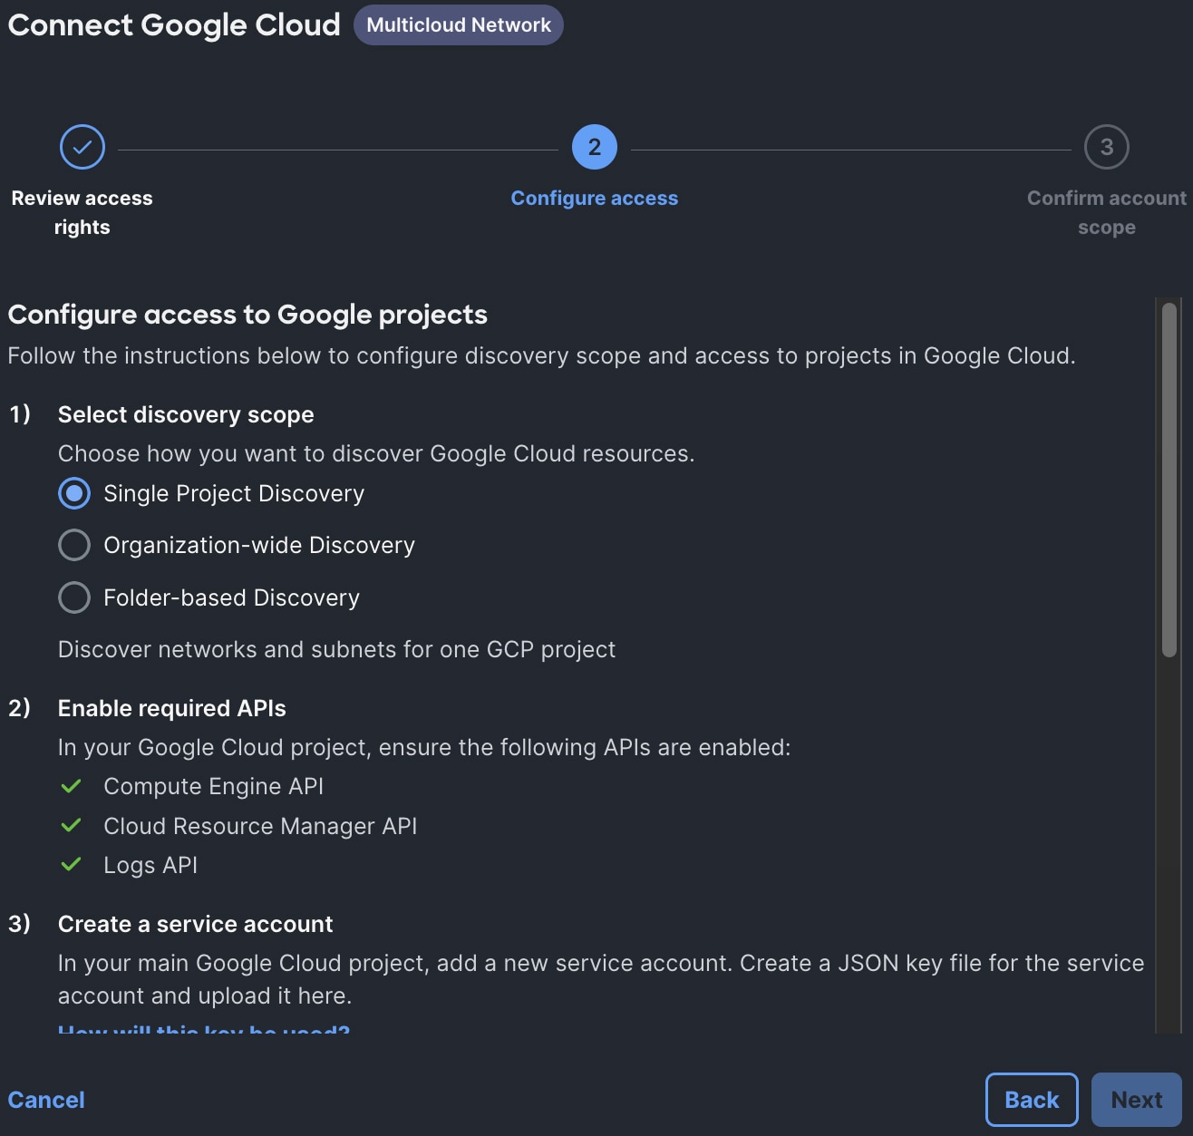
Task: Click the Logs API text
Action: click(150, 865)
